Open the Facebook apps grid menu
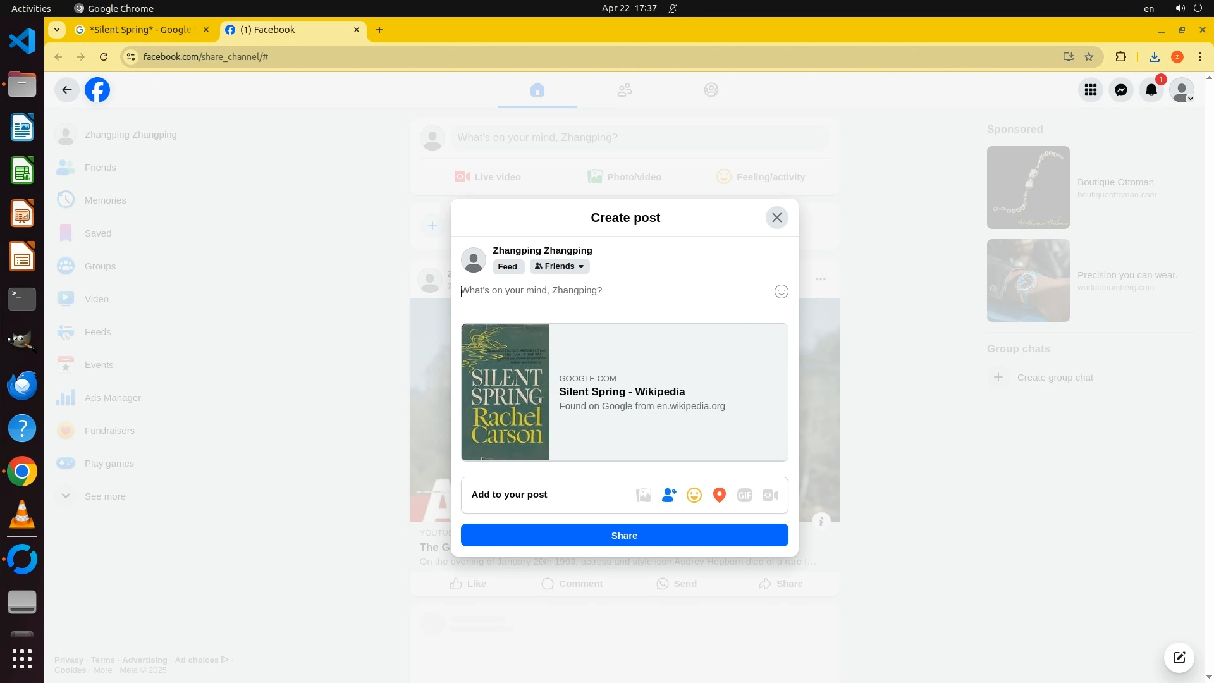Screen dimensions: 1214x683 point(1091,90)
